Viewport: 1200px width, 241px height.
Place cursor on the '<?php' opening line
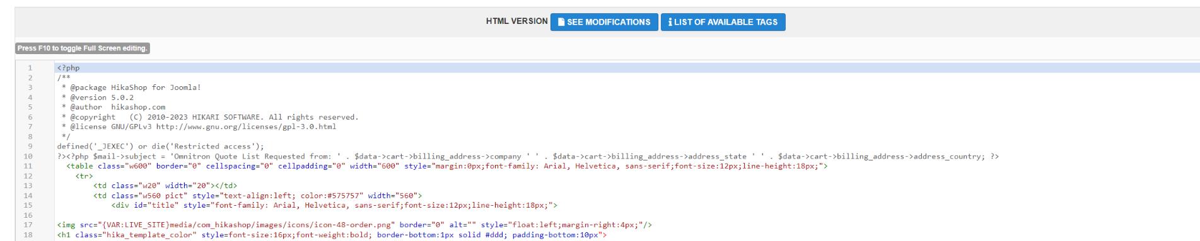point(68,68)
